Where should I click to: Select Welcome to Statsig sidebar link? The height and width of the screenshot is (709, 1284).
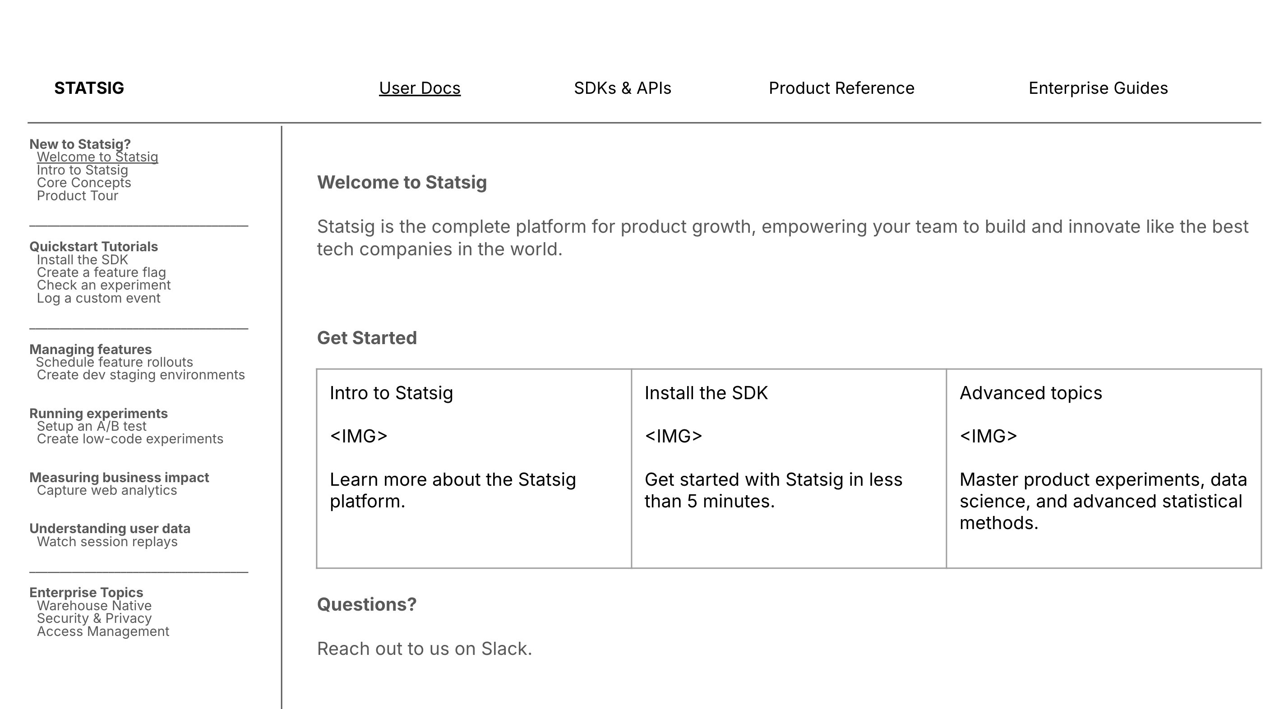[x=97, y=157]
